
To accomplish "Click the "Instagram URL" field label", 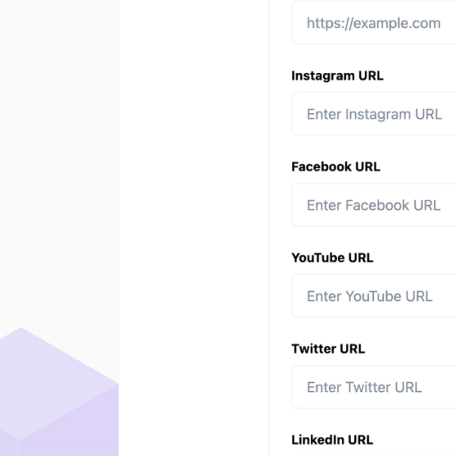I will pos(337,76).
